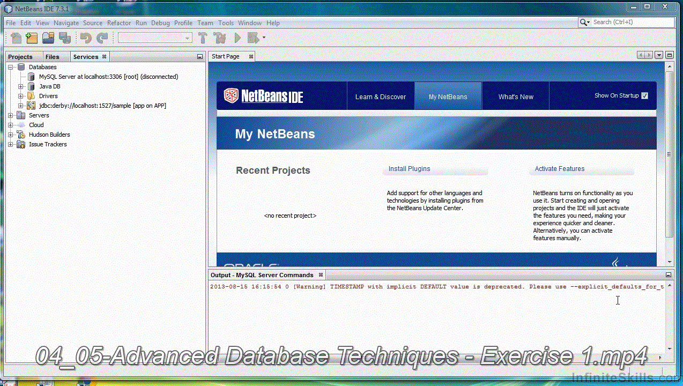
Task: Open the project configuration combo box
Action: (x=155, y=38)
